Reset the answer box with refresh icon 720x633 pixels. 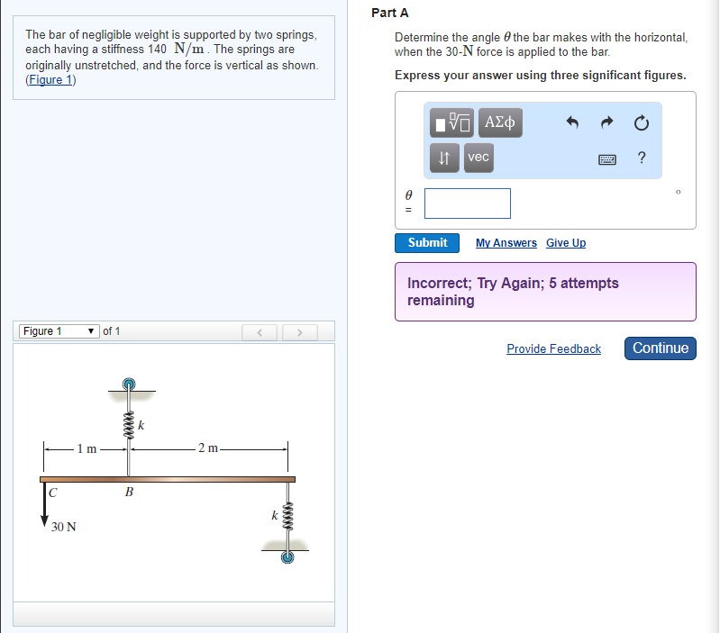tap(642, 123)
